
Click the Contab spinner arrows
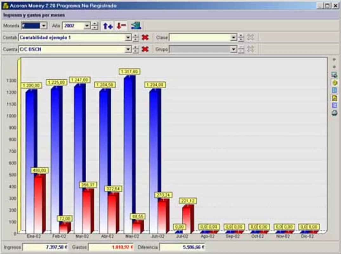coord(135,37)
